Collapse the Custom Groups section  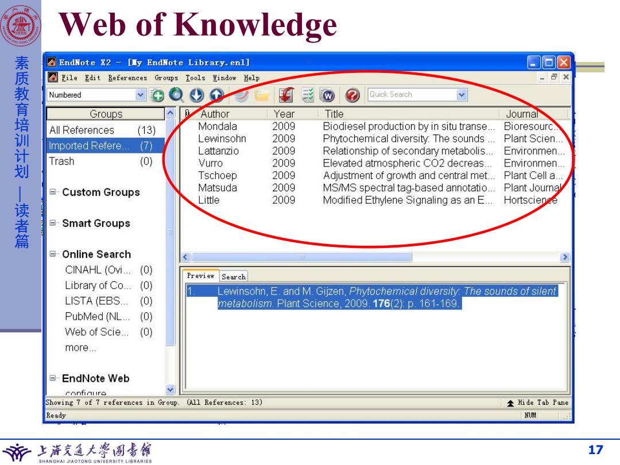tap(53, 192)
